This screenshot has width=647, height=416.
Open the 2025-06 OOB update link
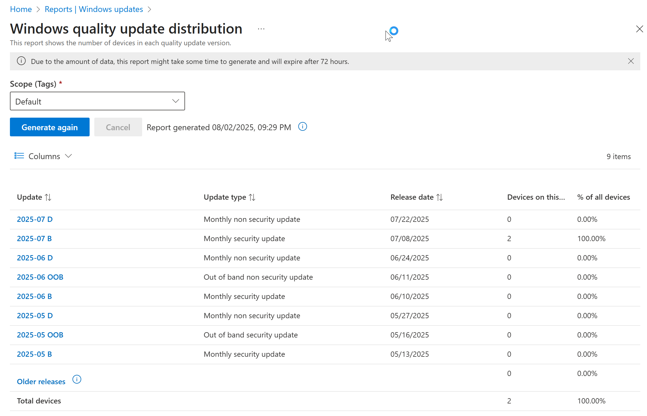click(40, 277)
